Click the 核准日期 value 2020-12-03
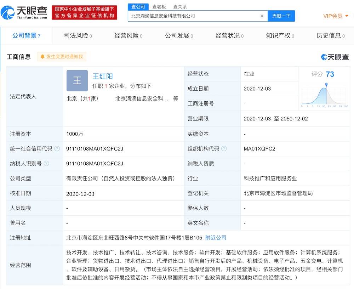 80,194
